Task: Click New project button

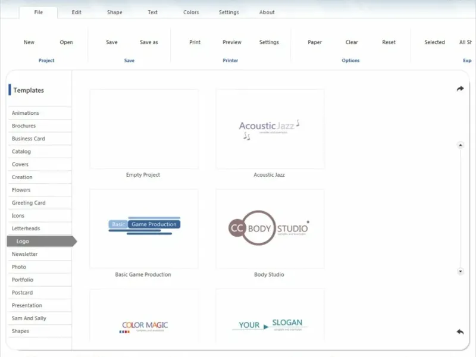Action: 29,42
